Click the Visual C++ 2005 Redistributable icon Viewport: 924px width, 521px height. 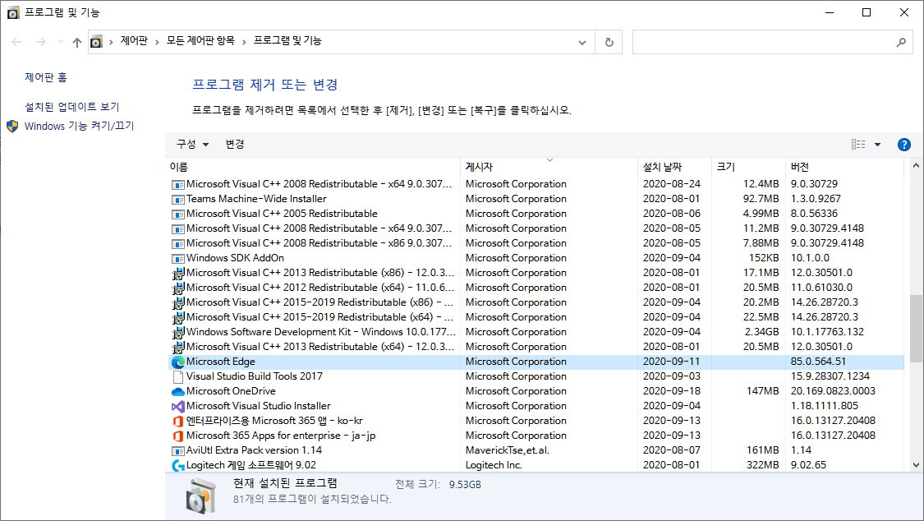(x=178, y=214)
